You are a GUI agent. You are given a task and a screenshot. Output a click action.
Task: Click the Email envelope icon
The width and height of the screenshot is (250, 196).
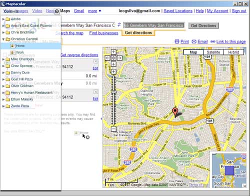coord(194,41)
